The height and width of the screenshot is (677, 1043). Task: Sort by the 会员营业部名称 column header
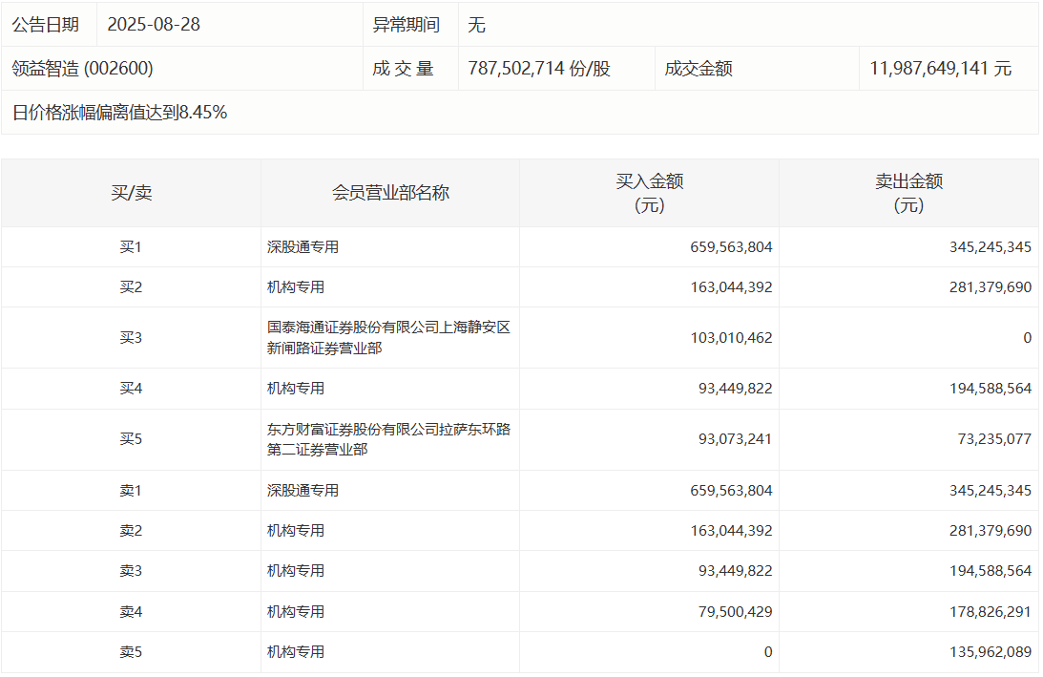(x=390, y=193)
